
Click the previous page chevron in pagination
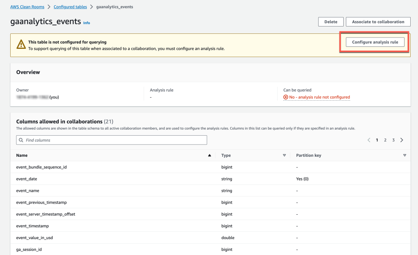[x=369, y=140]
